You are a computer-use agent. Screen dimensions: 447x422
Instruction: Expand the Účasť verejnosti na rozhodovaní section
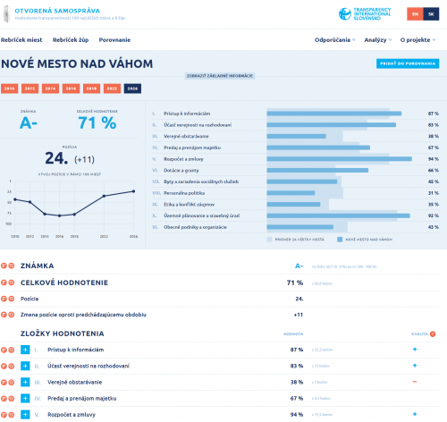tap(25, 366)
